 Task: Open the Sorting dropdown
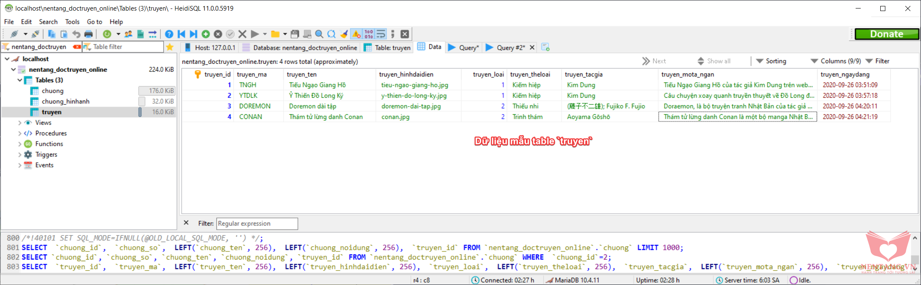click(771, 61)
